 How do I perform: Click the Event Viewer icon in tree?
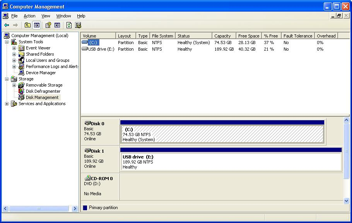[21, 48]
